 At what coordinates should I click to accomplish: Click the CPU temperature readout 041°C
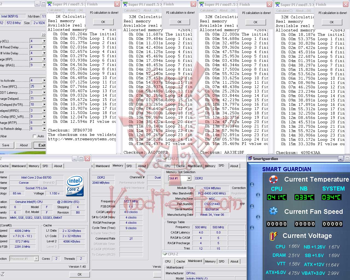click(277, 197)
